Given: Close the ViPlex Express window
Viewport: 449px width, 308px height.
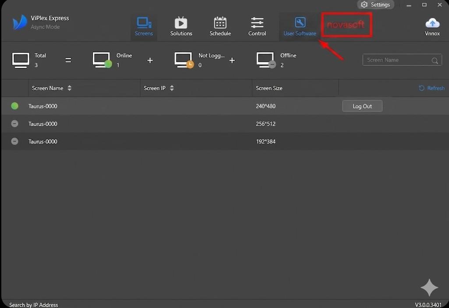Looking at the screenshot, I should (x=440, y=4).
